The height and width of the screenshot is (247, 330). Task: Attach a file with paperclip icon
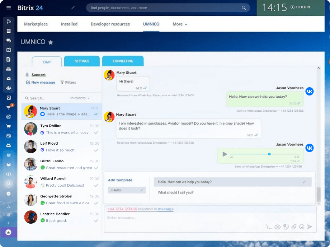point(294,227)
